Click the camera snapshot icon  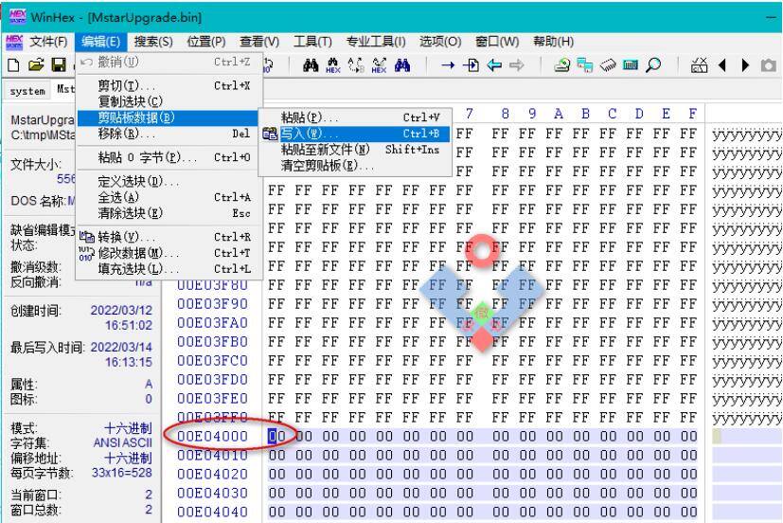coord(769,65)
